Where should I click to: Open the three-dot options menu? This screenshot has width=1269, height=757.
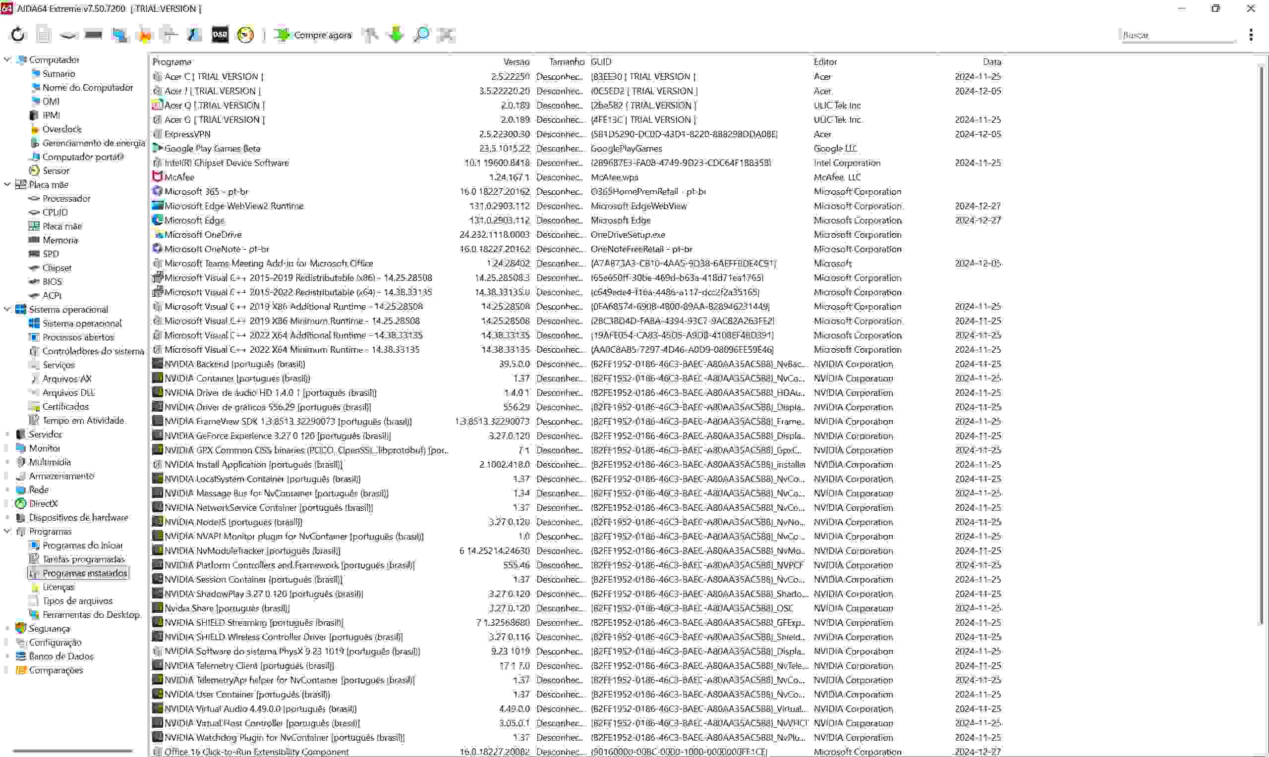click(1251, 35)
